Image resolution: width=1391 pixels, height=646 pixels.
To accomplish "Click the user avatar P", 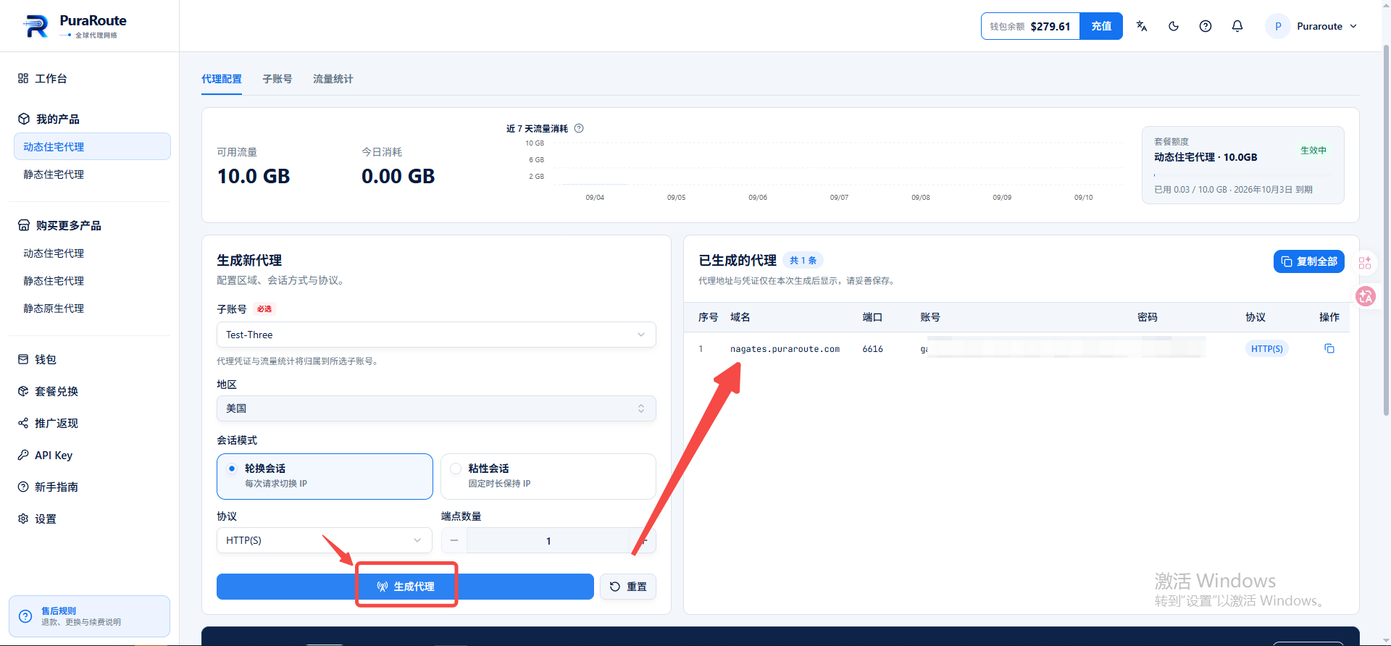I will [1278, 26].
